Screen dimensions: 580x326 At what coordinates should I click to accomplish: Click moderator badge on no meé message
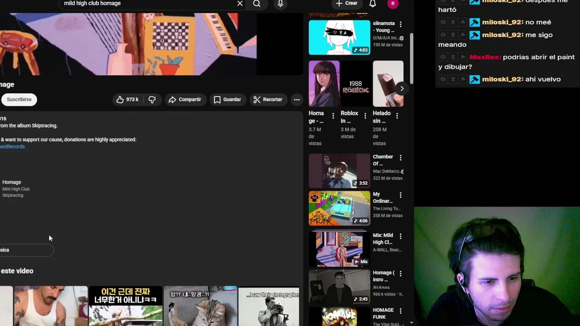click(x=474, y=22)
